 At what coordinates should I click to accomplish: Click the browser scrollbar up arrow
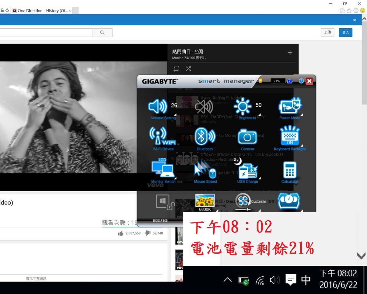coord(364,19)
